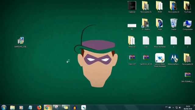This screenshot has width=195, height=110.
Task: Show hidden system tray icons
Action: [173, 108]
